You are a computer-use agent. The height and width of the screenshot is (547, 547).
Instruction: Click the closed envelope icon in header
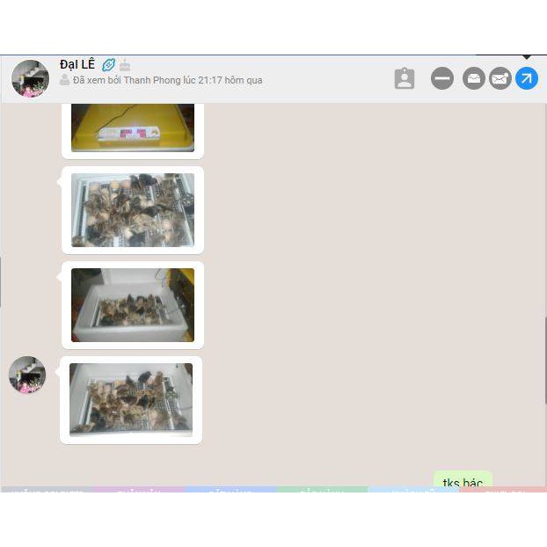coord(500,78)
